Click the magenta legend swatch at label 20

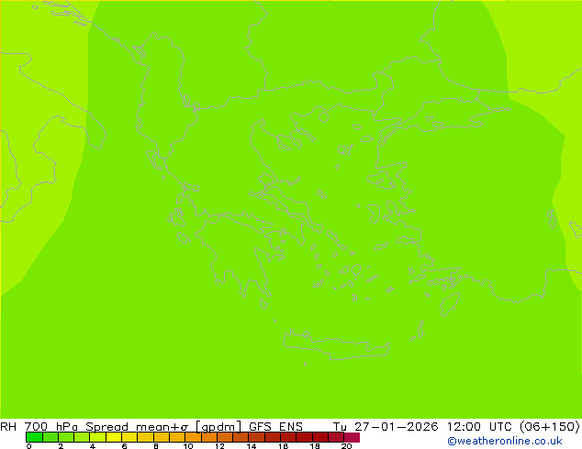[x=352, y=437]
